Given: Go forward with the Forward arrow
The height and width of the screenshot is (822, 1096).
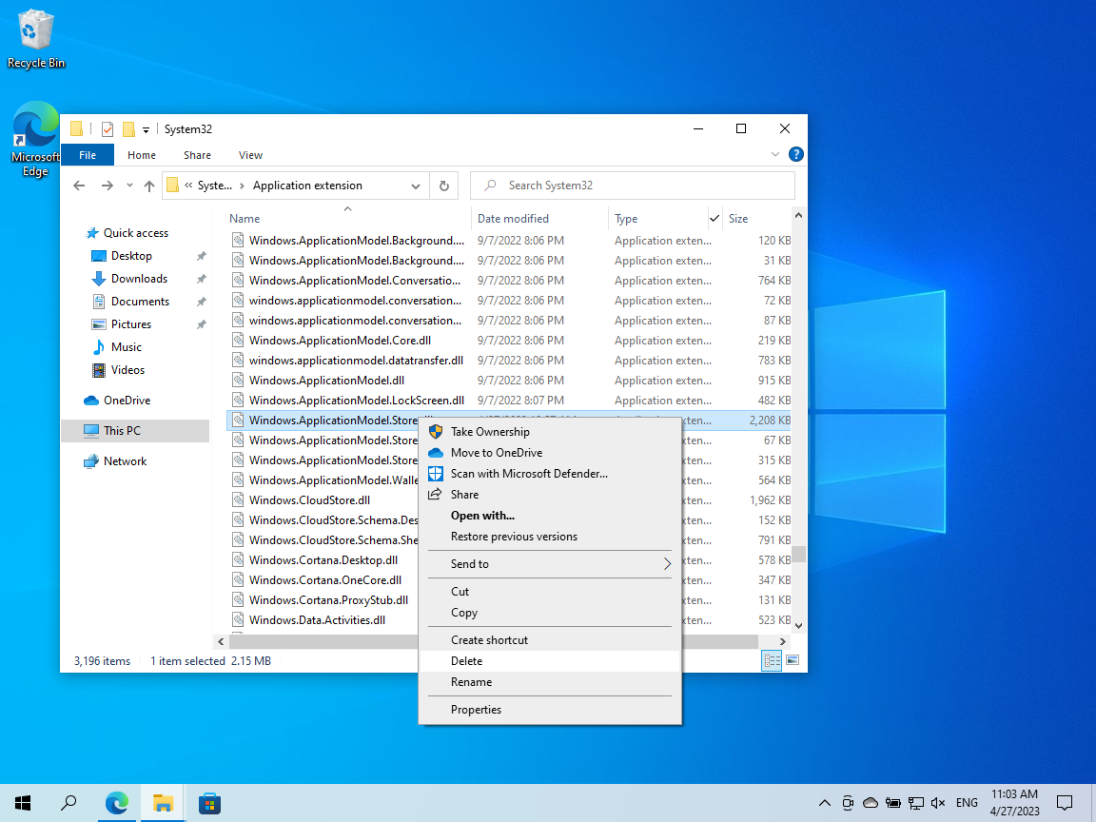Looking at the screenshot, I should coord(107,186).
